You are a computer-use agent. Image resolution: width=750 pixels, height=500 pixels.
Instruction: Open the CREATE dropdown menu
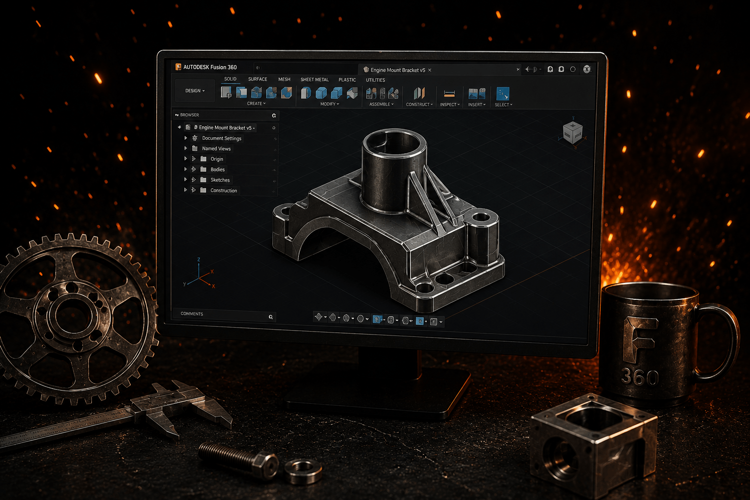coord(256,104)
